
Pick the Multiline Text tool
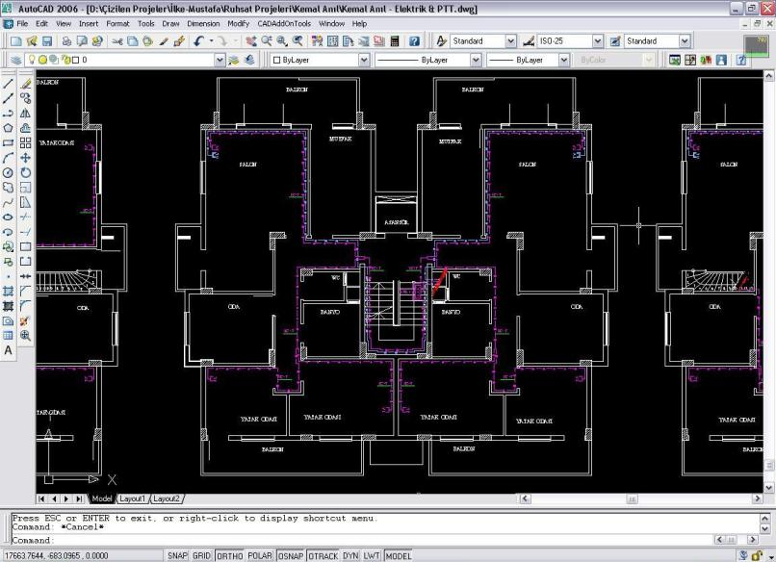(9, 350)
